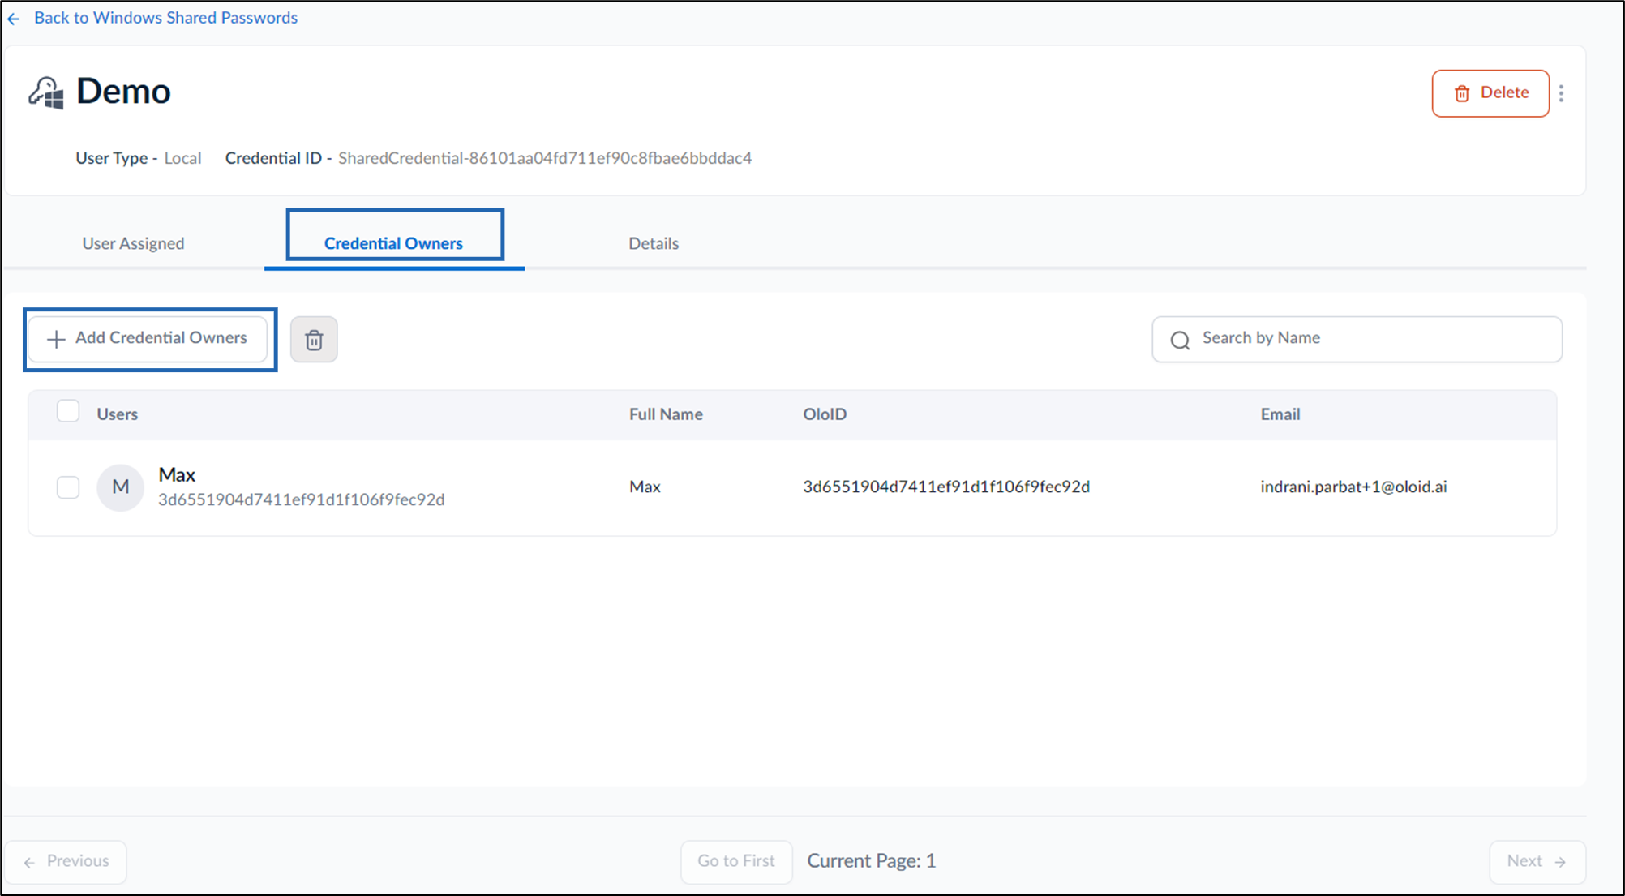
Task: Select the checkbox for user Max
Action: (x=68, y=487)
